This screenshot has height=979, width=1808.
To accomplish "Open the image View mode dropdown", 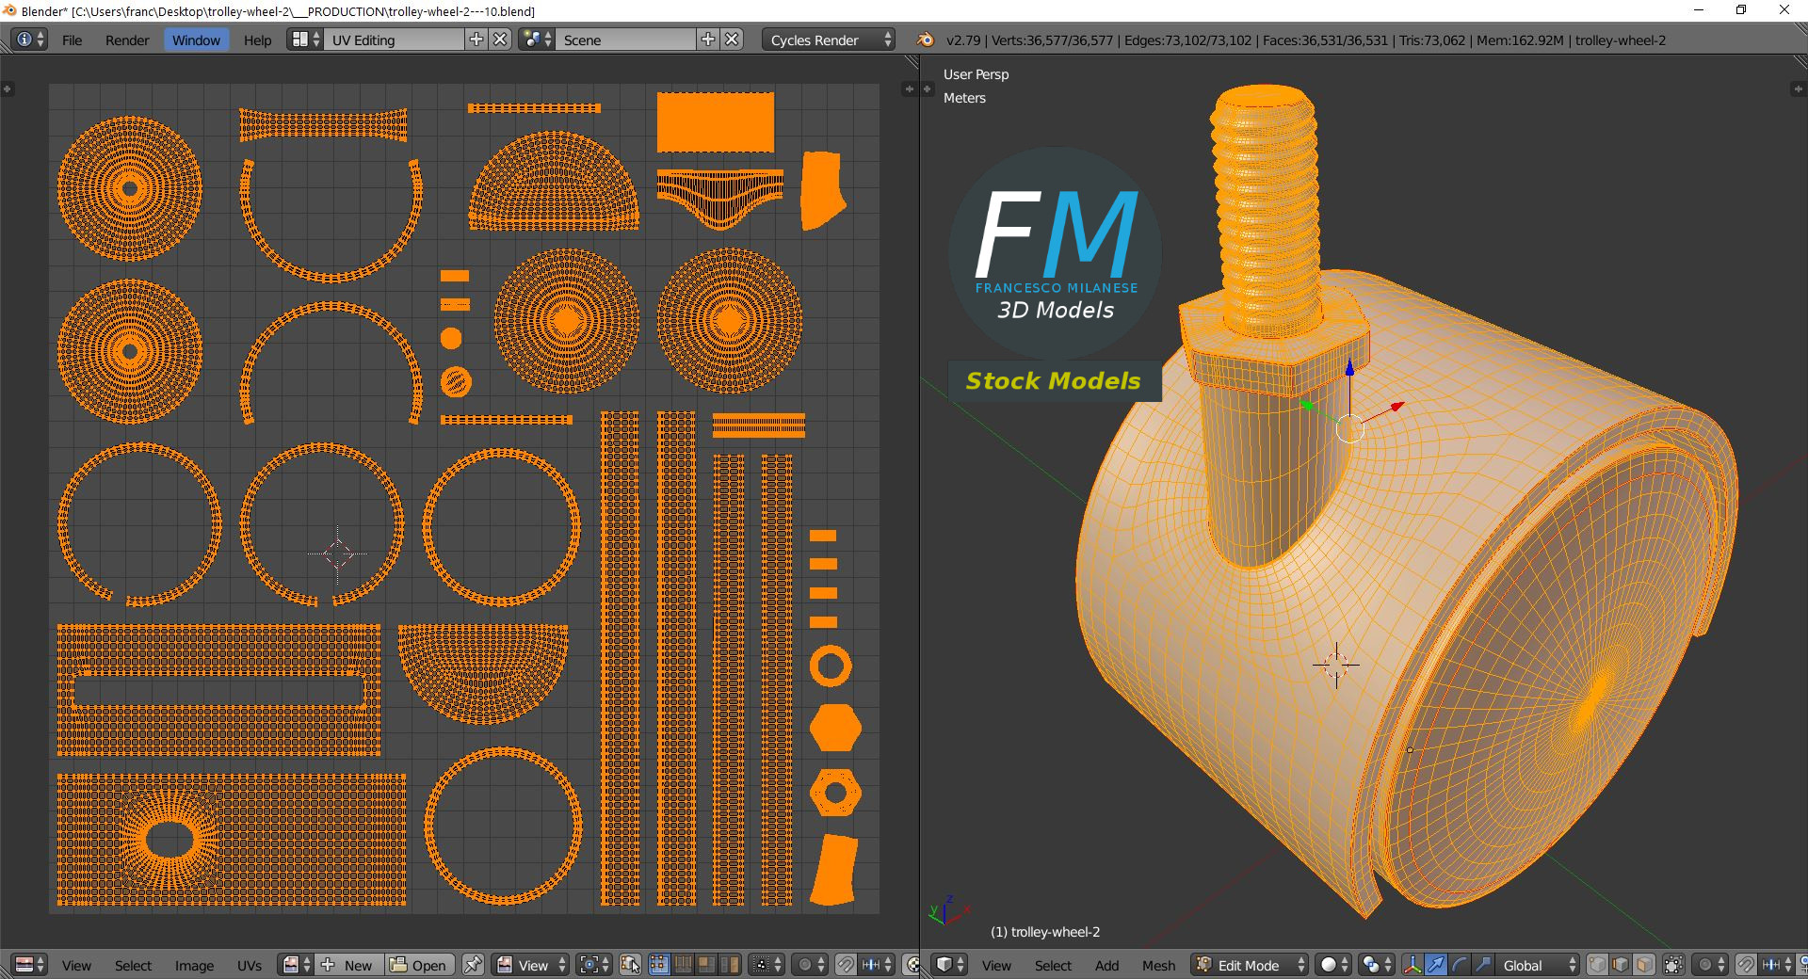I will (x=531, y=965).
